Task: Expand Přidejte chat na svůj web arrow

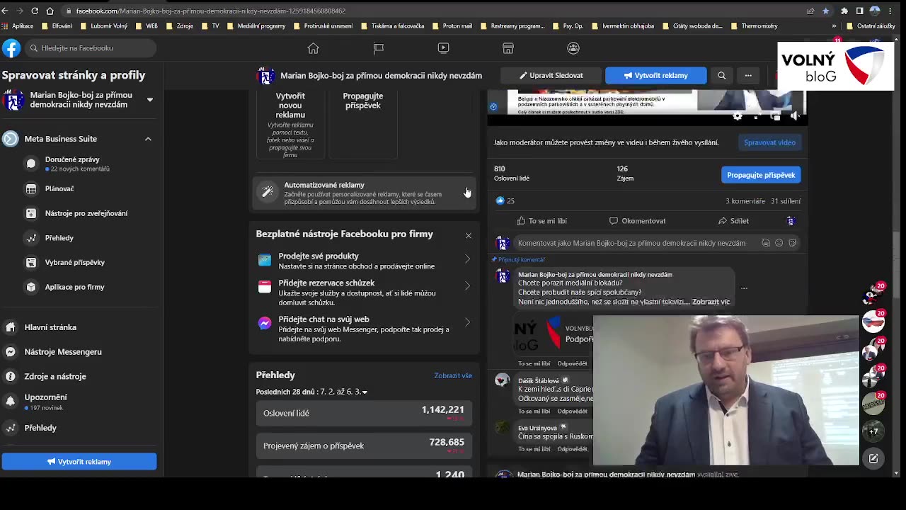Action: click(x=467, y=322)
